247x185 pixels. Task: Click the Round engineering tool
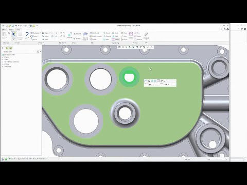click(107, 33)
